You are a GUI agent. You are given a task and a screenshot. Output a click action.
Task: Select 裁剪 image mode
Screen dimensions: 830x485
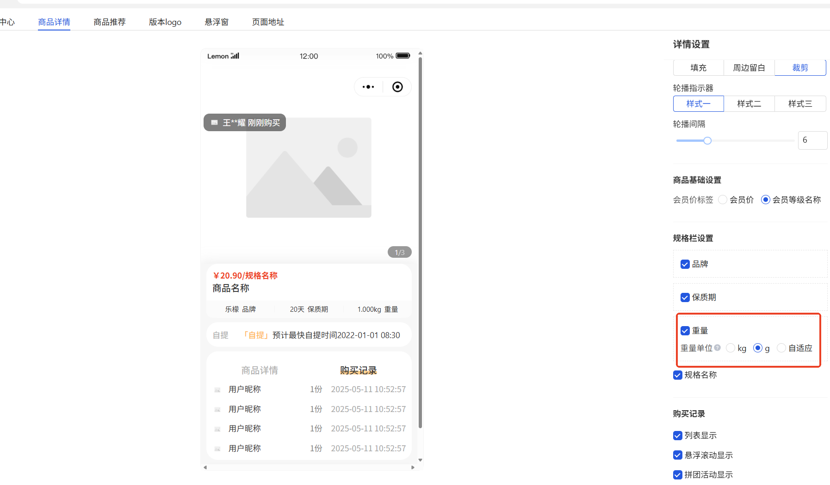click(x=800, y=67)
